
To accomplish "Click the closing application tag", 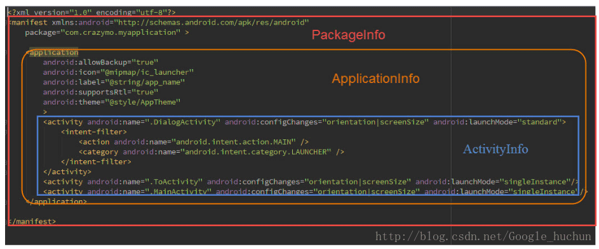I will (57, 201).
